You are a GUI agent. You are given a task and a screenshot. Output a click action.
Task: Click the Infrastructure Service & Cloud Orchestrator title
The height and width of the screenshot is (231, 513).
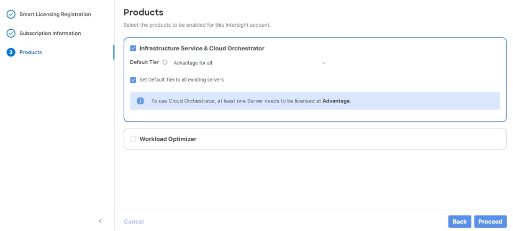coord(202,48)
